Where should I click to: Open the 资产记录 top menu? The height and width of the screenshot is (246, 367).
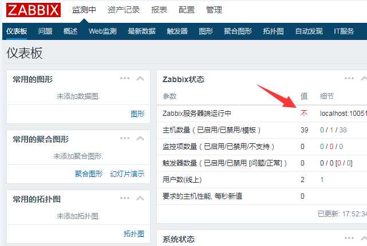pos(124,10)
